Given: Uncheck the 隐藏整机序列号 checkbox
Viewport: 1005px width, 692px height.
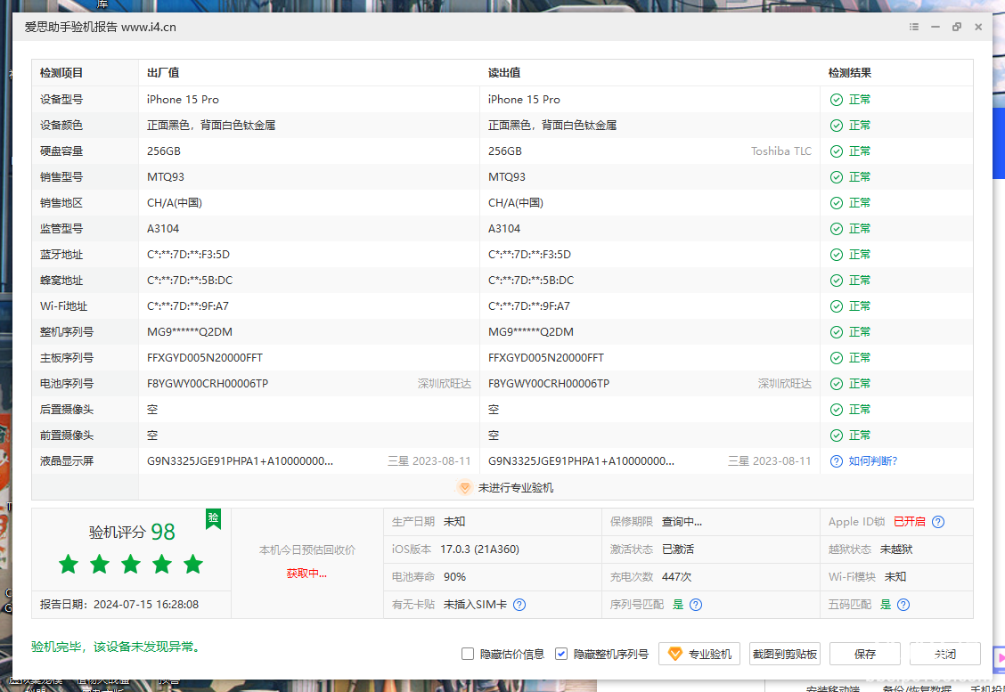Looking at the screenshot, I should 561,654.
